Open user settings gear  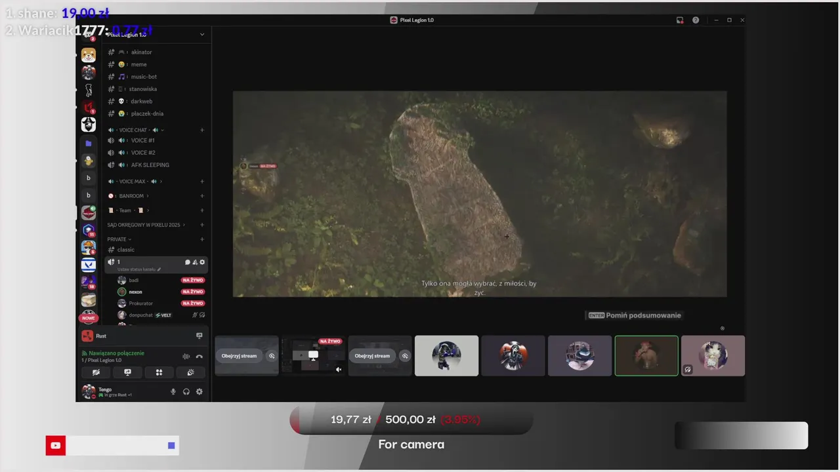199,392
